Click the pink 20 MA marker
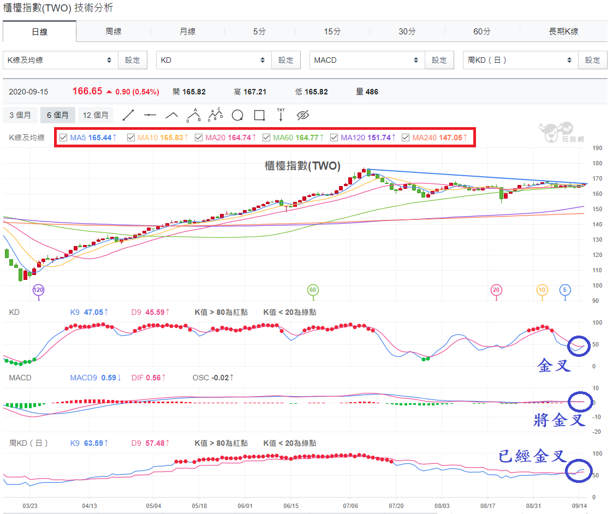Viewport: 613px width, 514px height. (x=497, y=290)
